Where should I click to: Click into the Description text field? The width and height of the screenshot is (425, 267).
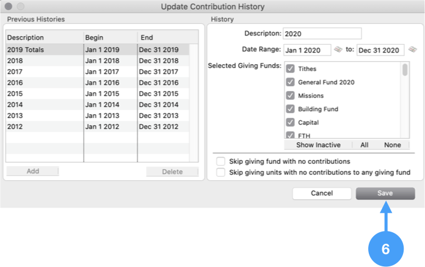point(322,34)
